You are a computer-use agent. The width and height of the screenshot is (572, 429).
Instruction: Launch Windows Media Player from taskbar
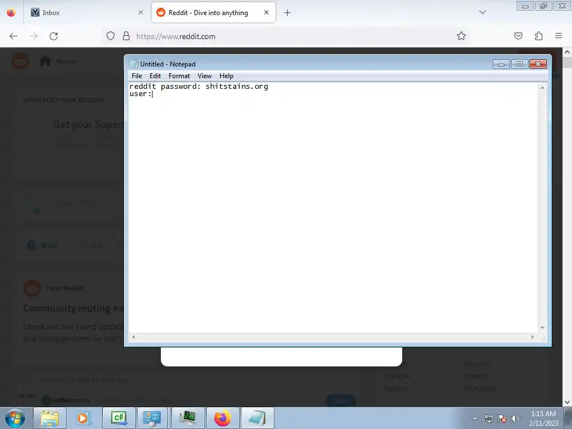click(x=84, y=418)
